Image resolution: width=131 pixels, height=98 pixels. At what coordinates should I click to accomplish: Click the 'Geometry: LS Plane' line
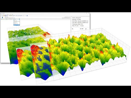tap(76, 19)
